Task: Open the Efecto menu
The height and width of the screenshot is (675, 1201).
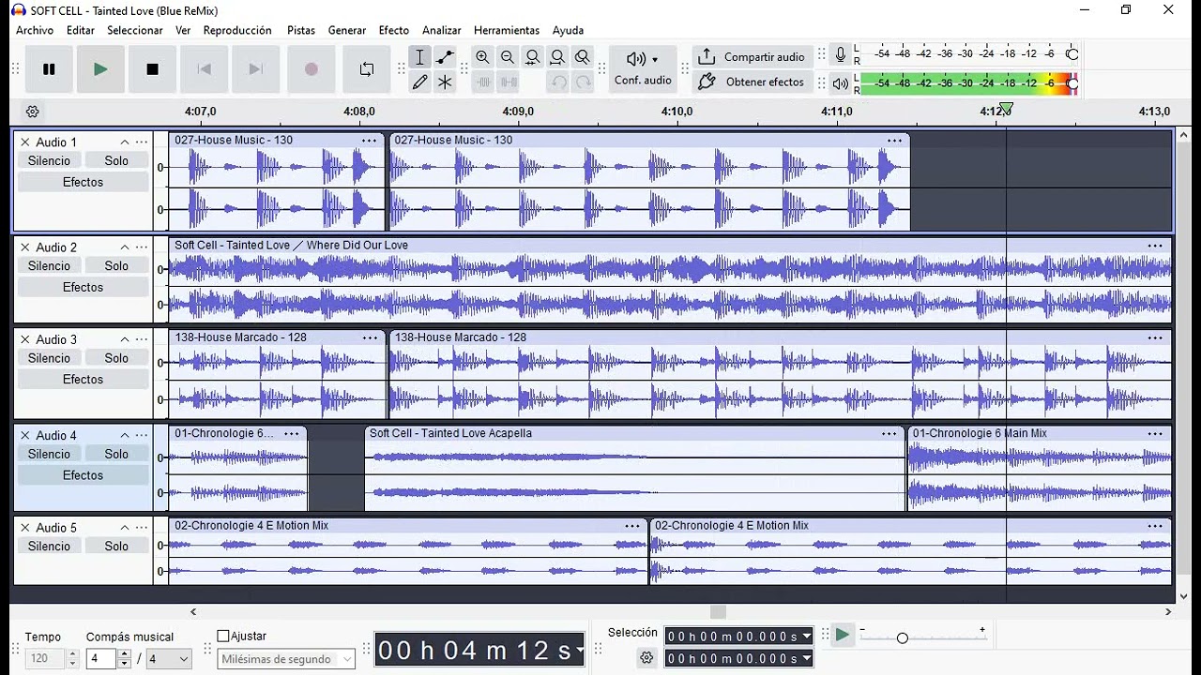Action: coord(394,30)
